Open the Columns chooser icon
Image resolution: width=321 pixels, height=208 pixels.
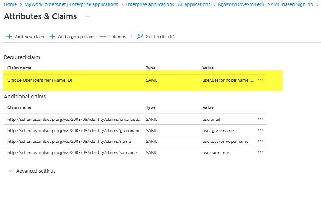tap(103, 37)
